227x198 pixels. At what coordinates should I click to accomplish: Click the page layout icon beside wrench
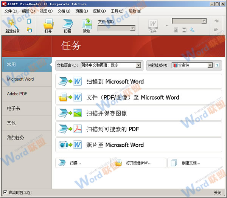pos(184,30)
